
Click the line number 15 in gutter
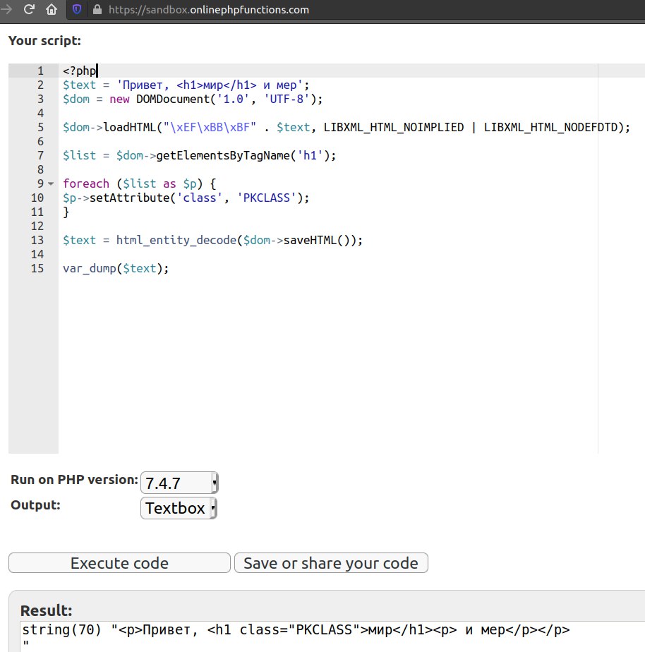click(x=37, y=268)
